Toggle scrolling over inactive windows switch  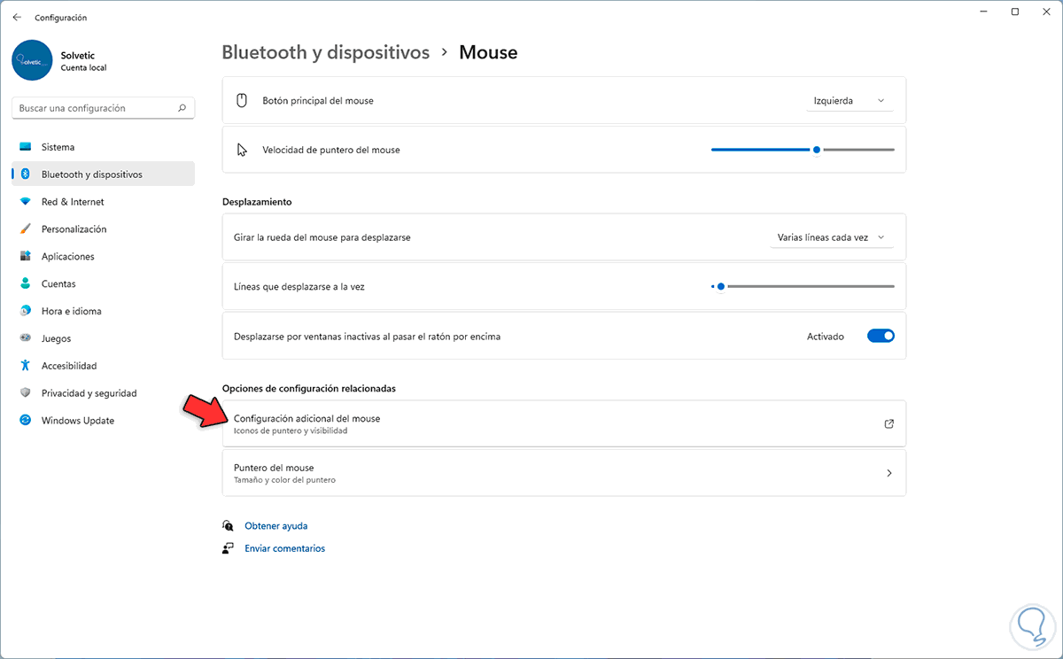pos(881,337)
